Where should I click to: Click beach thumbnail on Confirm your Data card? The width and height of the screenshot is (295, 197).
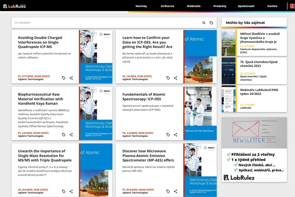click(200, 57)
